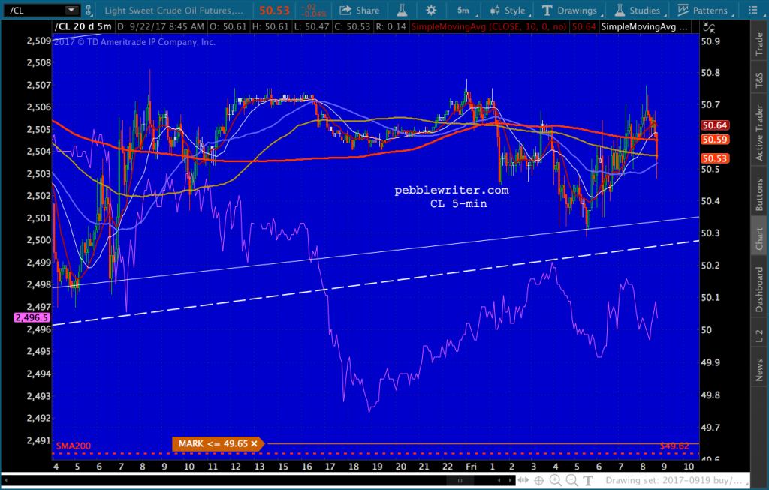Click the zoom in magnifier icon

tap(555, 481)
